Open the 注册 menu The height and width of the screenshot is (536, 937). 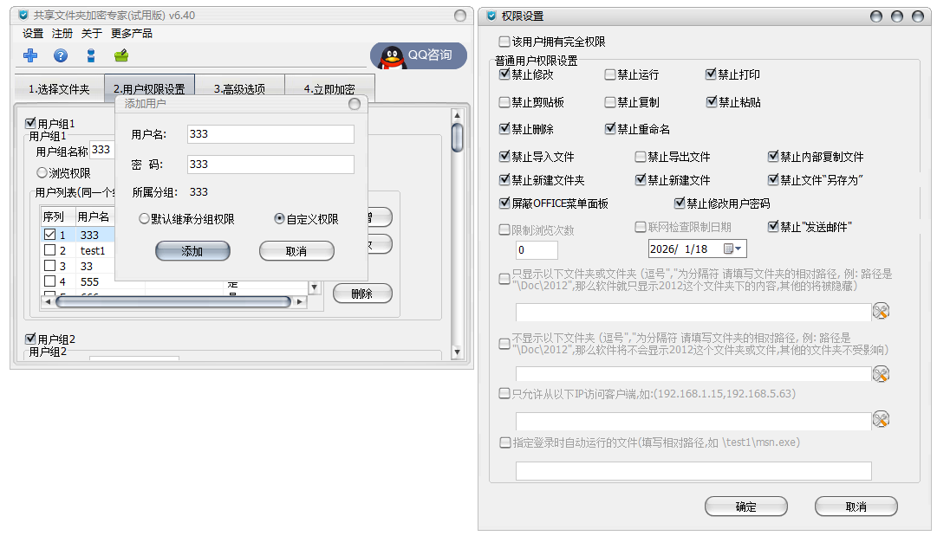62,34
